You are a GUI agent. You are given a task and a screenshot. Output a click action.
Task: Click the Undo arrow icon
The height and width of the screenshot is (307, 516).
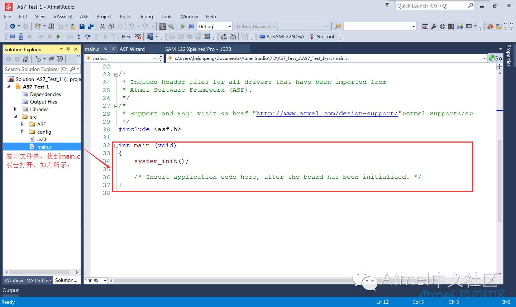tap(132, 26)
